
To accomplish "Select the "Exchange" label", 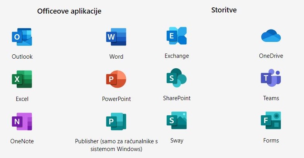I will coord(177,56).
